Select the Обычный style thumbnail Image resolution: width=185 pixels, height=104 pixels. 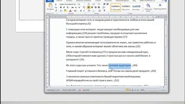click(x=116, y=7)
